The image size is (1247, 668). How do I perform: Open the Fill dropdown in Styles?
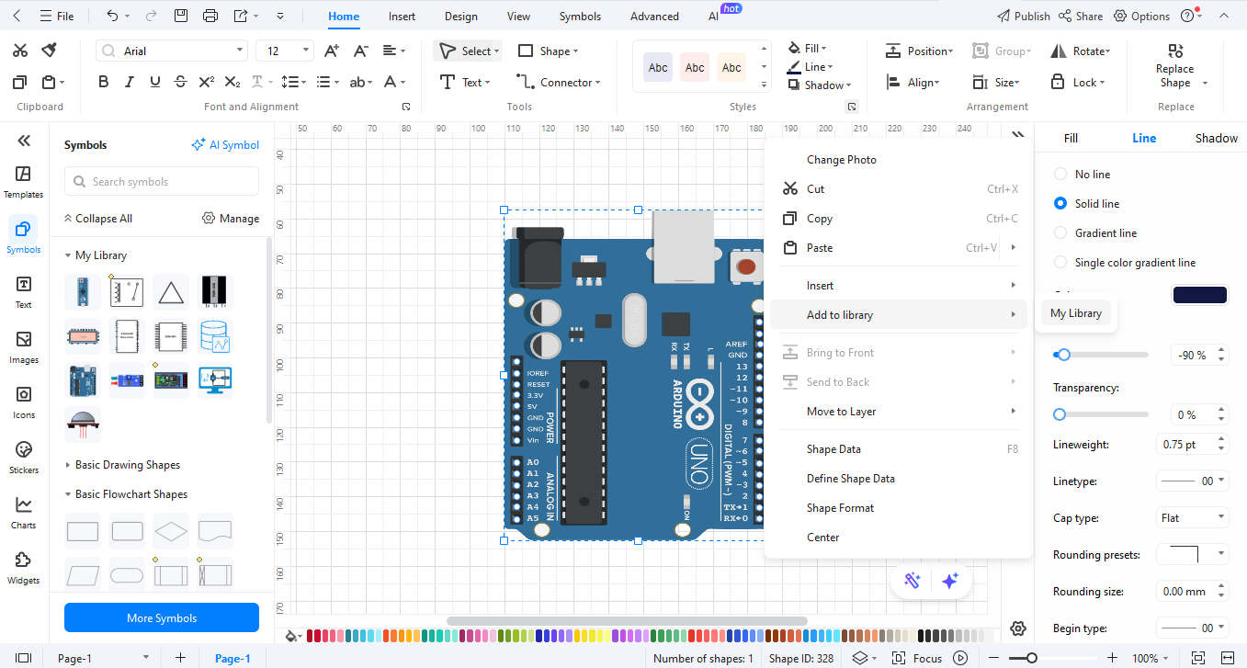click(807, 48)
